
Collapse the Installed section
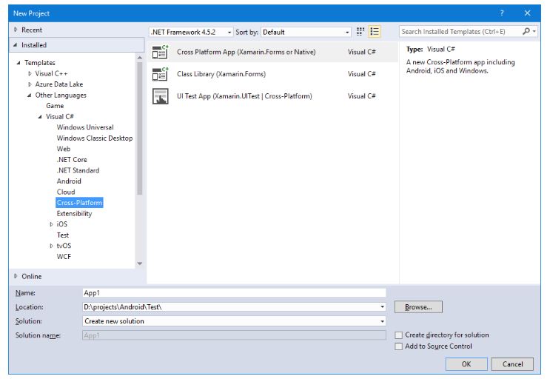pyautogui.click(x=16, y=45)
